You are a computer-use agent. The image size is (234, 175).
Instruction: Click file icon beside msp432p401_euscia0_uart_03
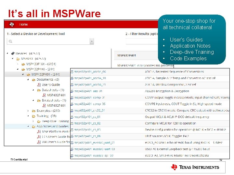72,149
